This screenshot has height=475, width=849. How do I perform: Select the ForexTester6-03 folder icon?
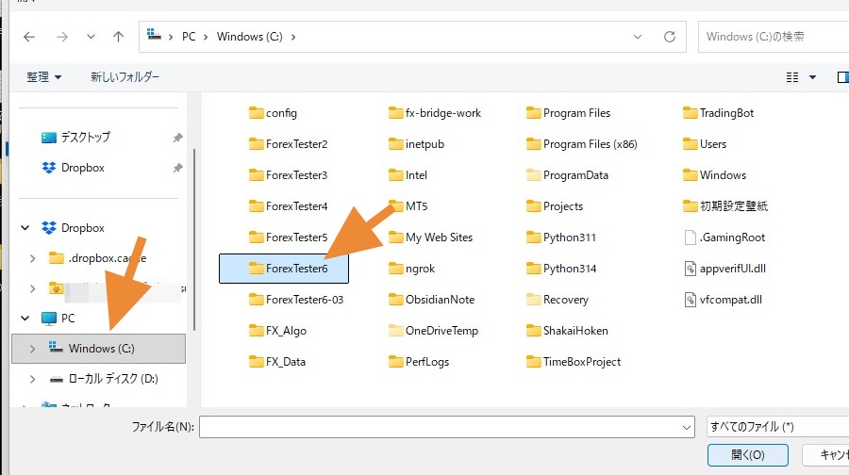(x=256, y=299)
